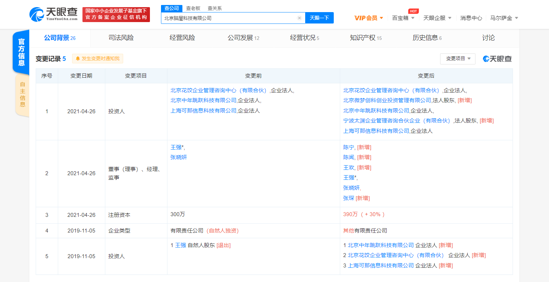
Task: Click the bell icon to enable change notifications
Action: [x=78, y=58]
